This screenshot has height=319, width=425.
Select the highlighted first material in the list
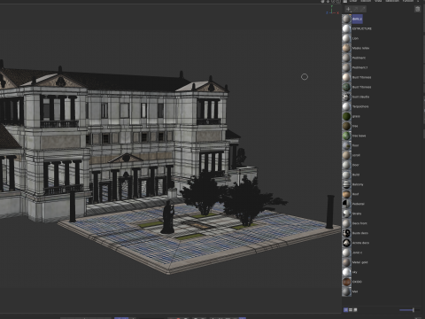[352, 19]
